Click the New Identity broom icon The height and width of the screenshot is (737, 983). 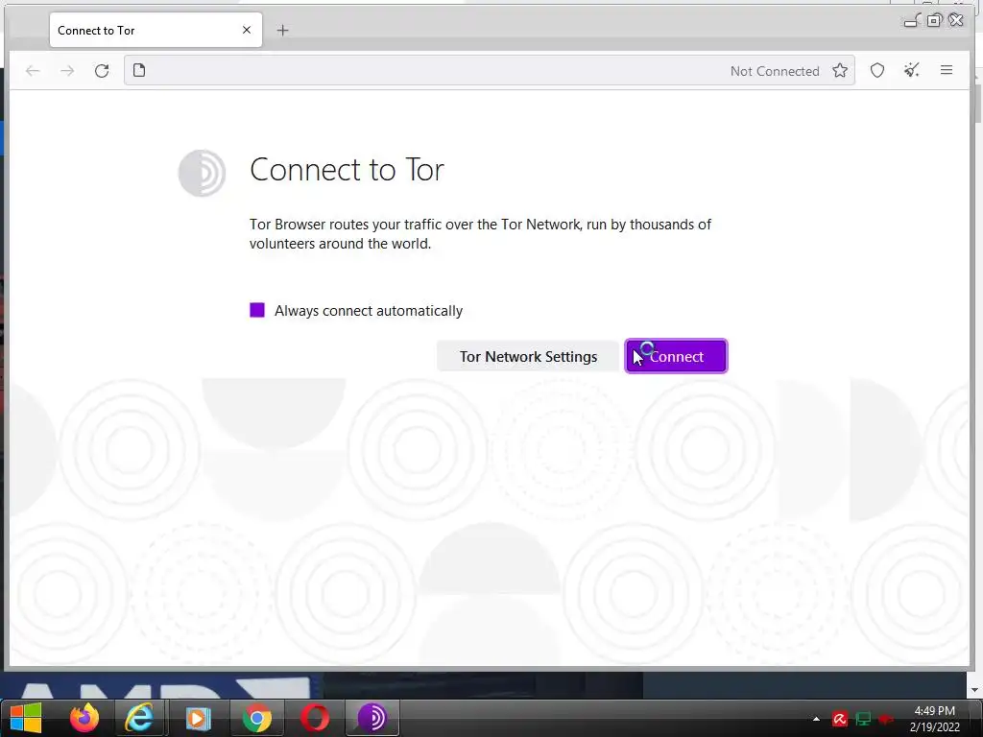[x=912, y=70]
